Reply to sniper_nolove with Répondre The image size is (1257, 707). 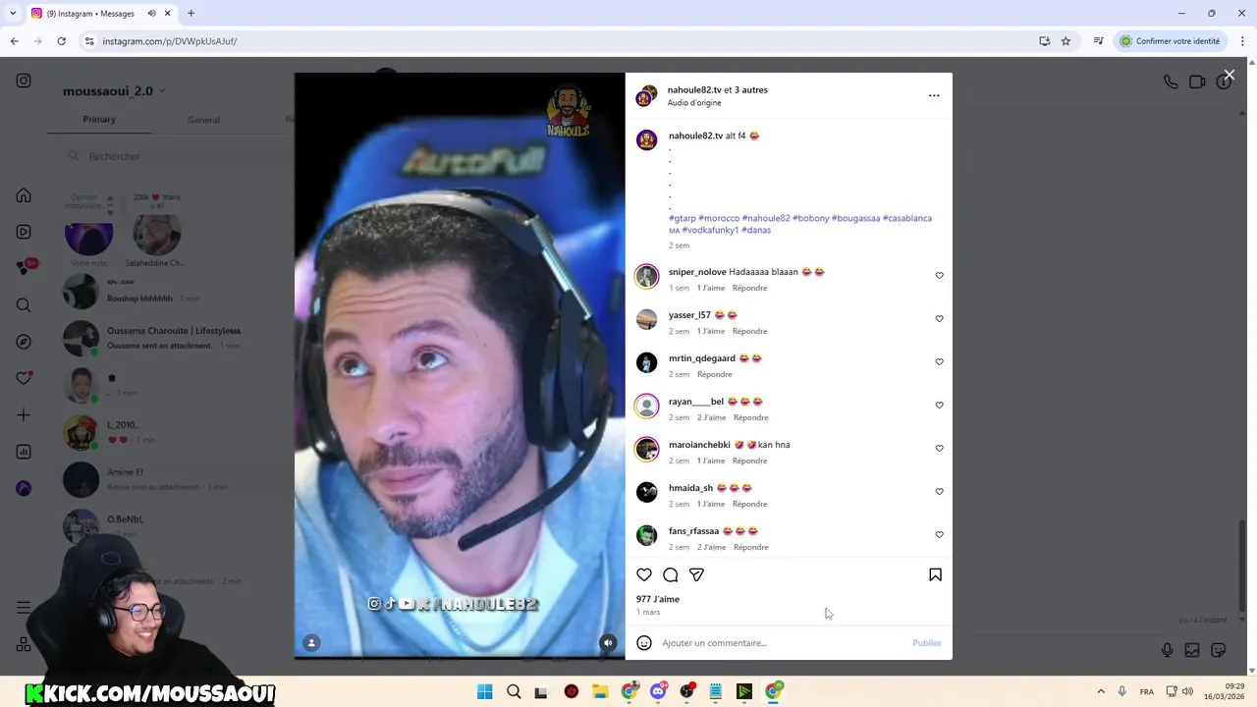750,288
